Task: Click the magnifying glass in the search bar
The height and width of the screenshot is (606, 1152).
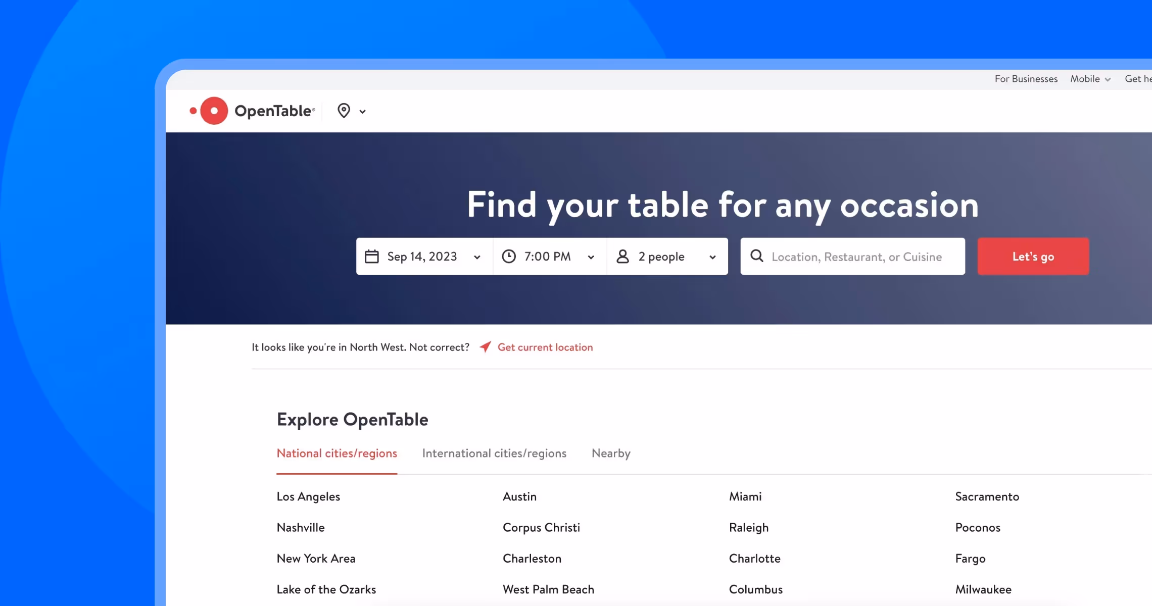Action: click(x=756, y=256)
